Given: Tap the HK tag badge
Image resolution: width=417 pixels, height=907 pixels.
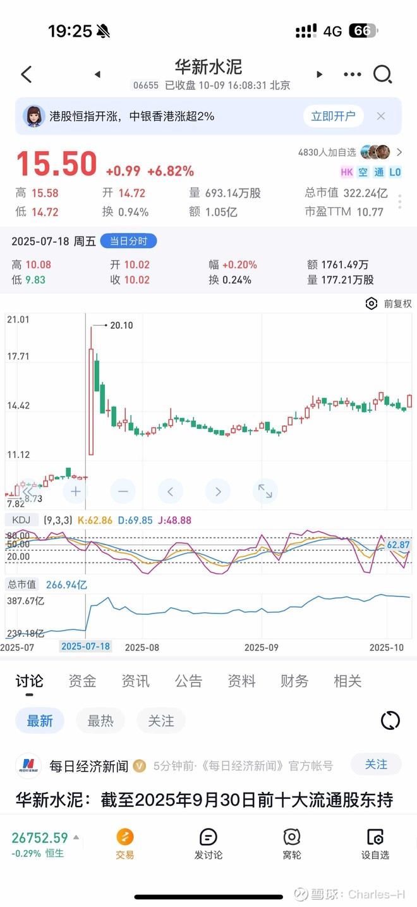Looking at the screenshot, I should point(347,171).
